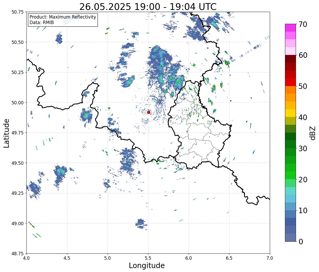Pick the orange colorbar segment below 50

pyautogui.click(x=290, y=90)
